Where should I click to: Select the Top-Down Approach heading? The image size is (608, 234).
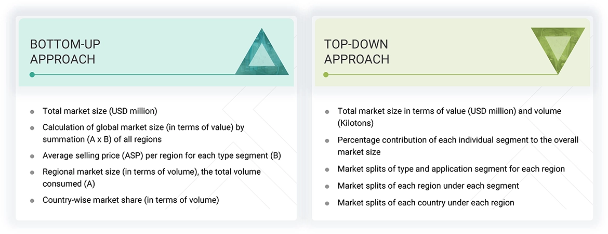356,51
